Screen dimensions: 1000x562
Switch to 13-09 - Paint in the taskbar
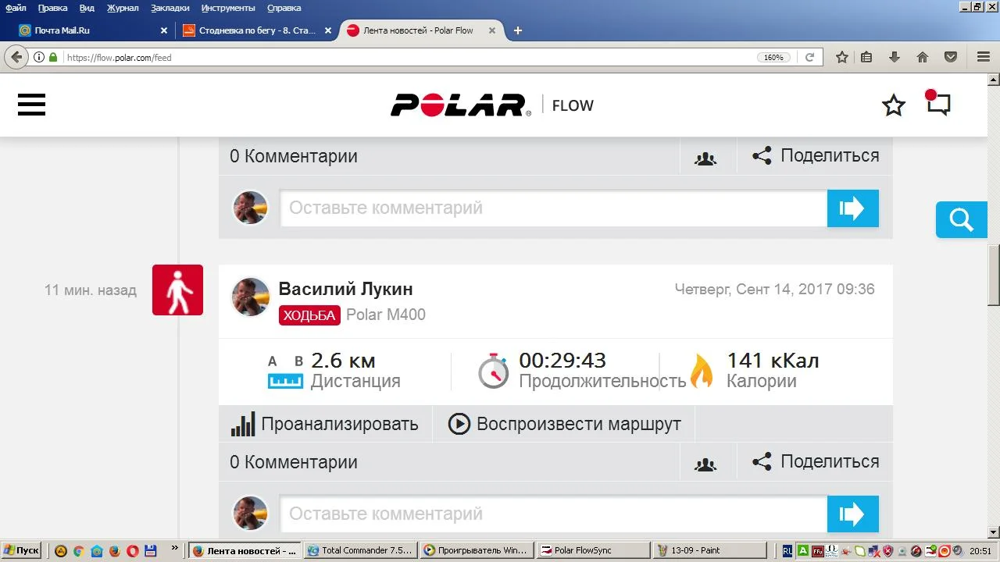click(x=709, y=550)
